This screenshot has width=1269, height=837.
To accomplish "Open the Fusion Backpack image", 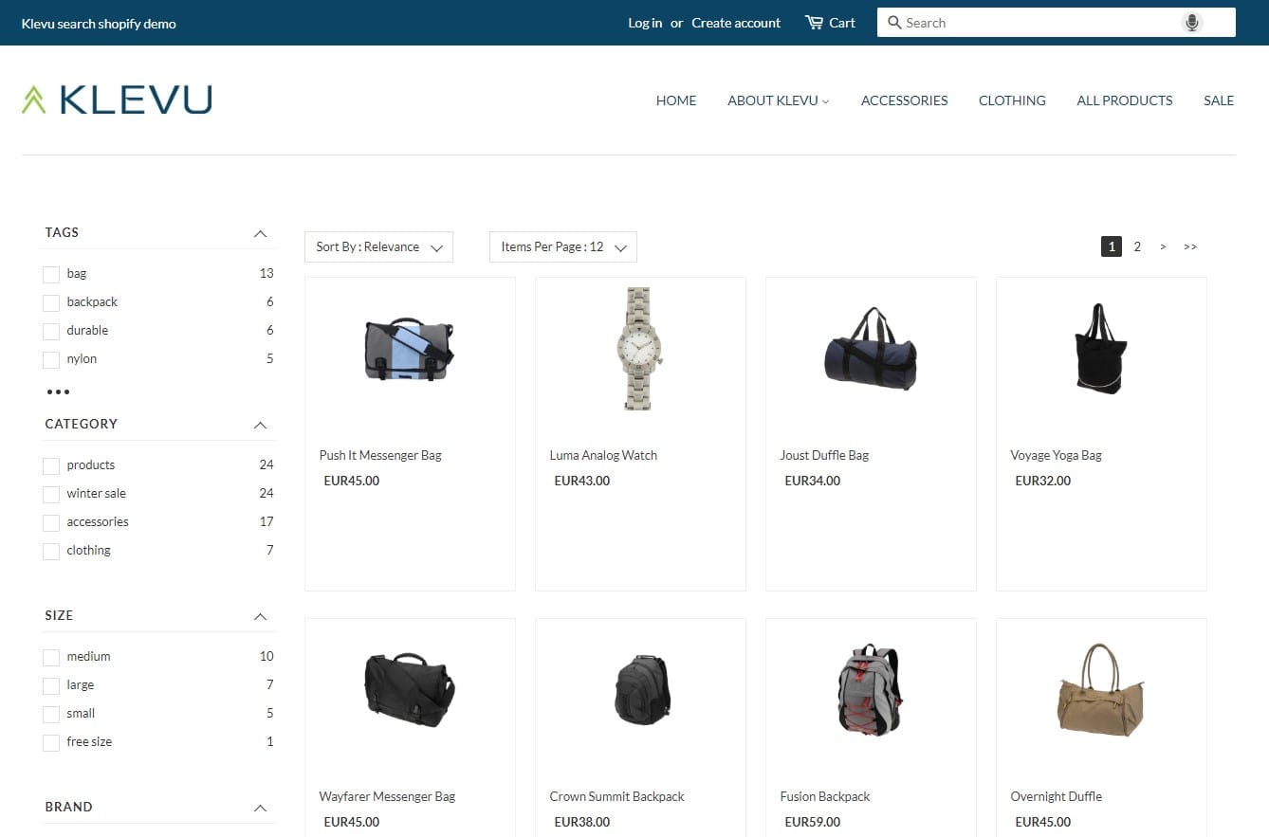I will pyautogui.click(x=870, y=690).
